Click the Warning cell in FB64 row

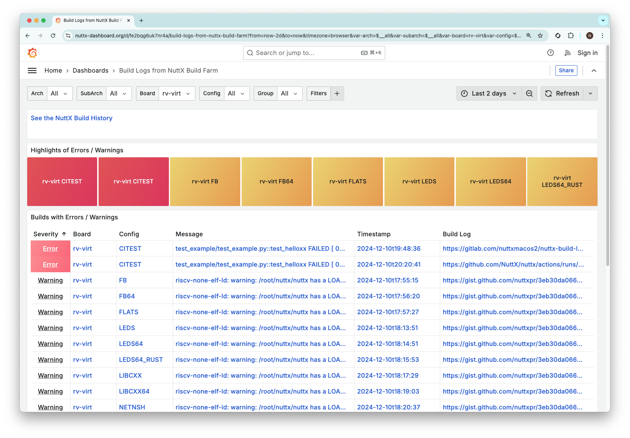click(51, 296)
